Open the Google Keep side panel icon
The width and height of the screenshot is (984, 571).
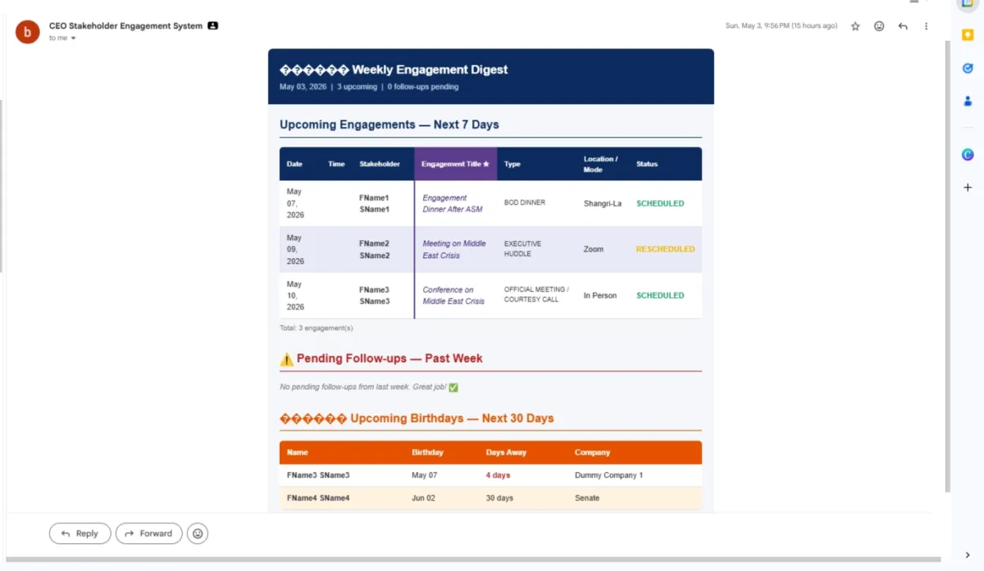tap(968, 35)
